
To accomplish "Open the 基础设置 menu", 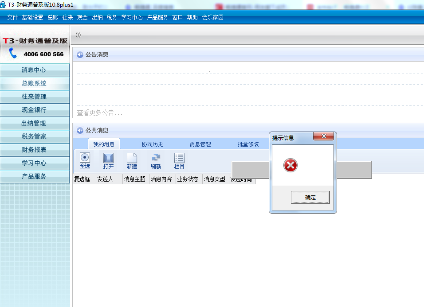I will tap(32, 18).
